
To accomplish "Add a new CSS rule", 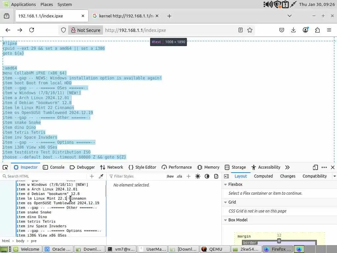I will (x=189, y=176).
